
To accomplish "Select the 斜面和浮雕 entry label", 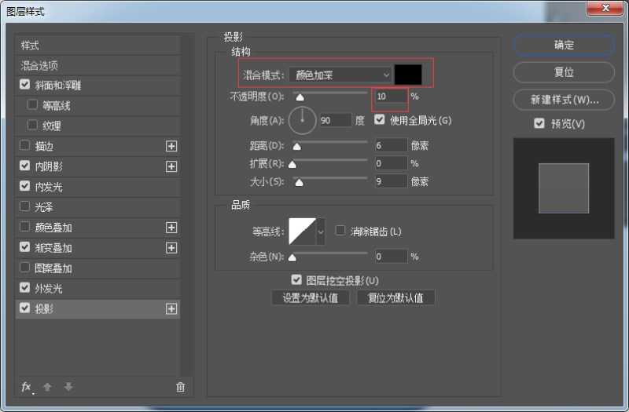I will click(x=58, y=86).
